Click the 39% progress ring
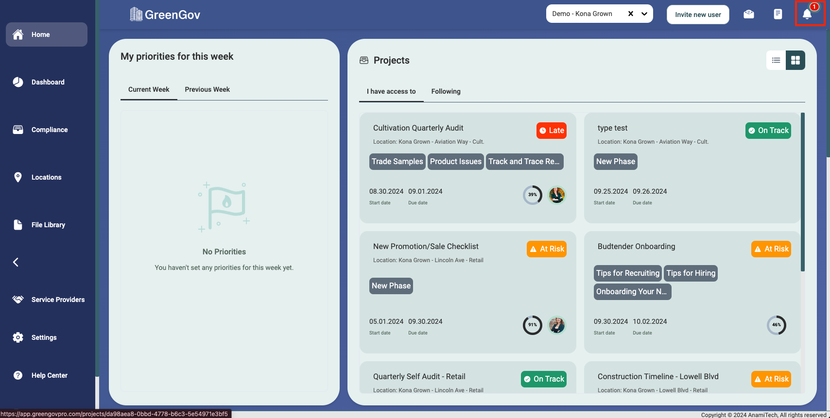 533,195
